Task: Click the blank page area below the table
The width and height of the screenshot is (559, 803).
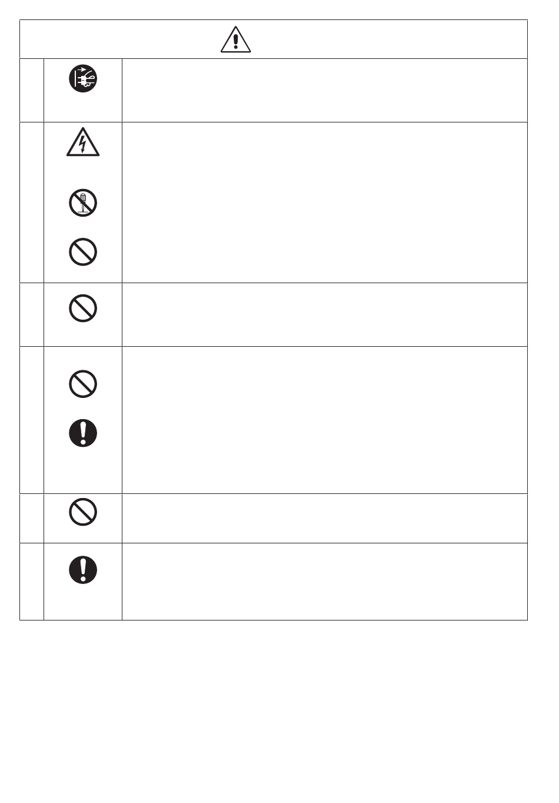Action: click(279, 706)
